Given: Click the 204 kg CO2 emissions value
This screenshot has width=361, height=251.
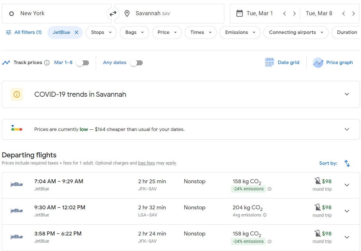Looking at the screenshot, I should point(248,208).
